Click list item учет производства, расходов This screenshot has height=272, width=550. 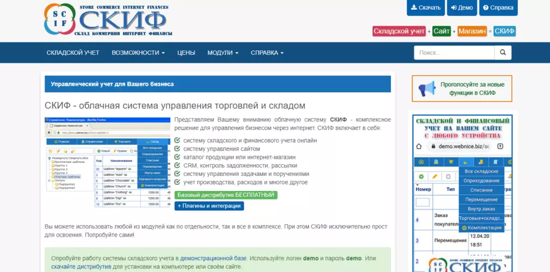point(245,182)
